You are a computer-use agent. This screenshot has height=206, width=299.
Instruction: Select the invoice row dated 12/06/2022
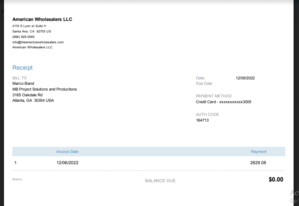[x=149, y=163]
